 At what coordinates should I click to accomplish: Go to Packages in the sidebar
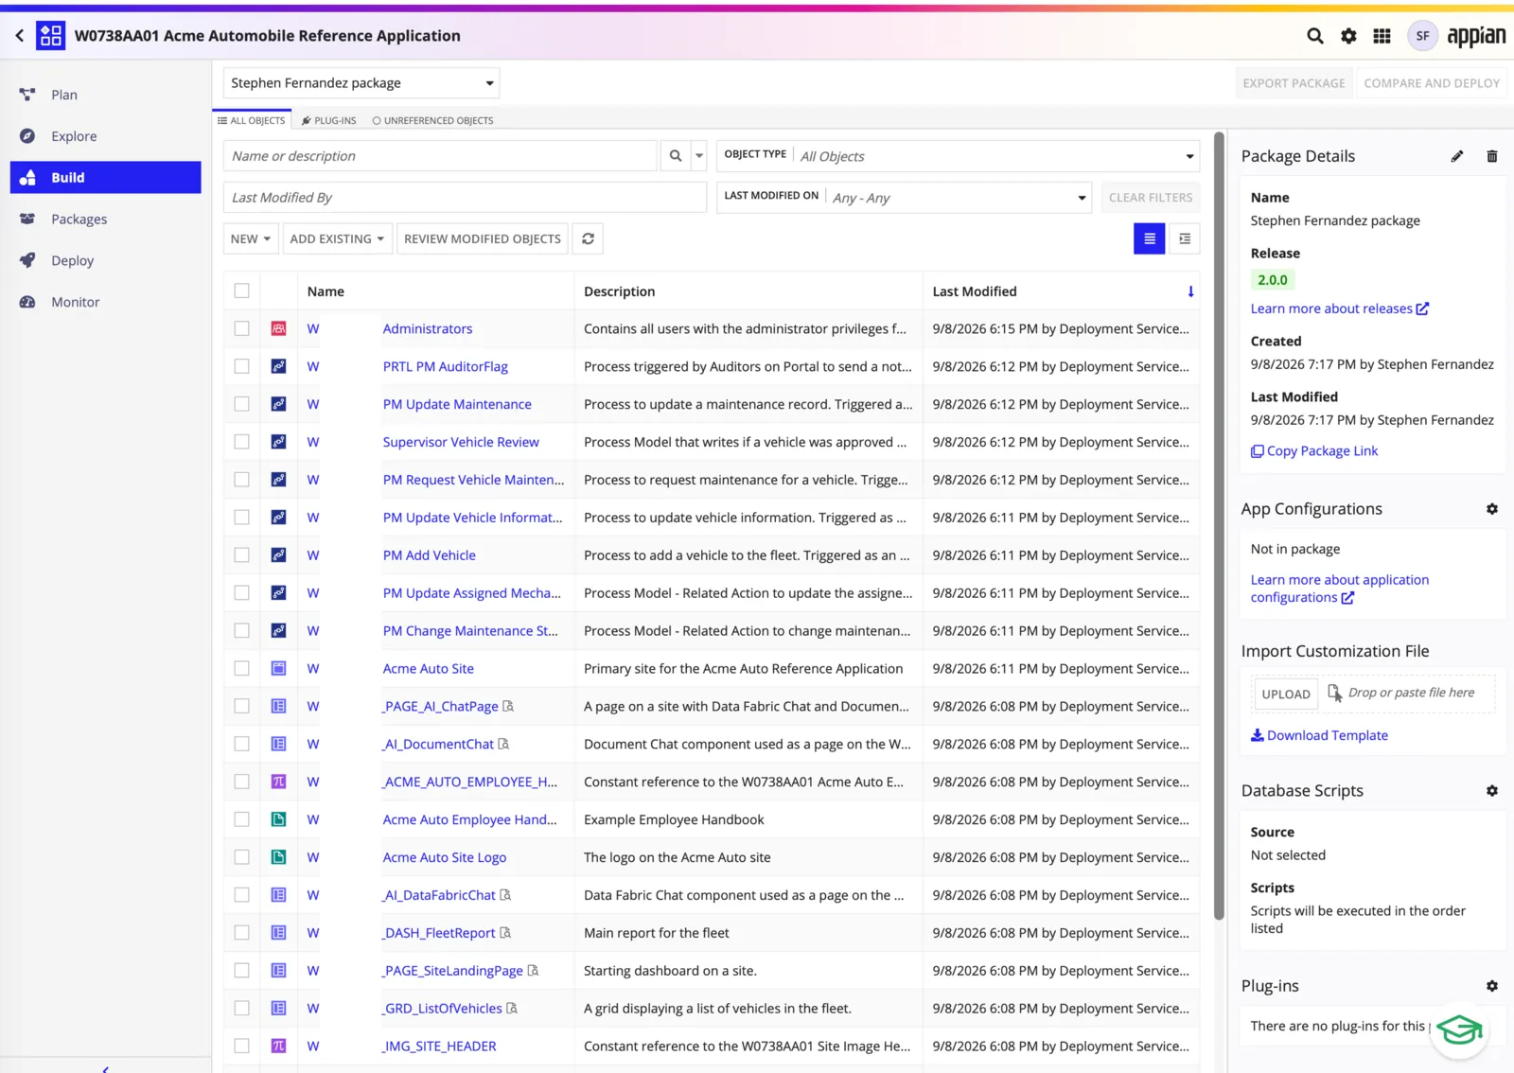click(79, 219)
